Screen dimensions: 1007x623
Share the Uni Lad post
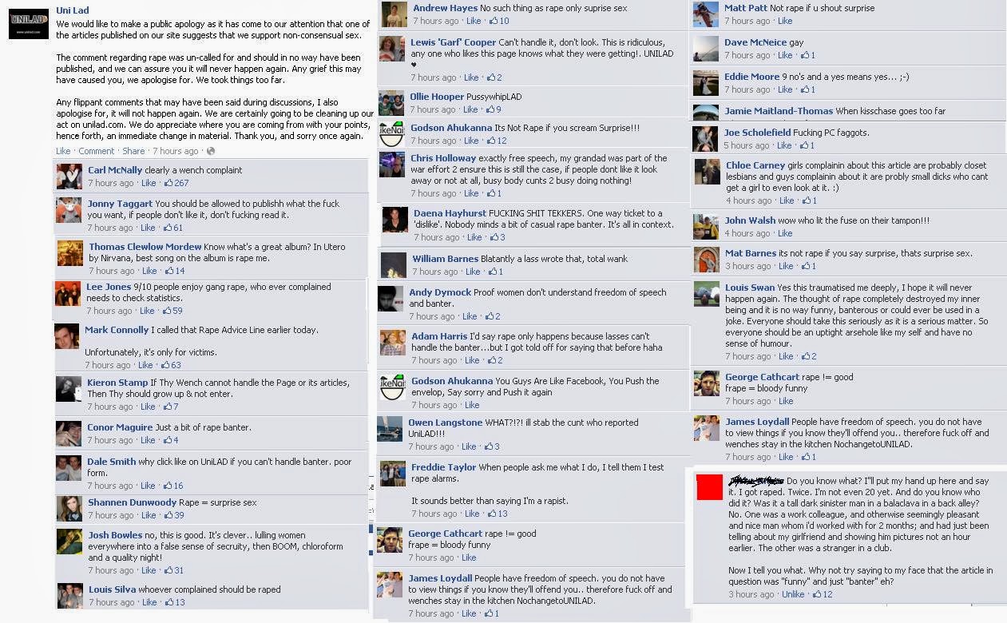(x=133, y=151)
